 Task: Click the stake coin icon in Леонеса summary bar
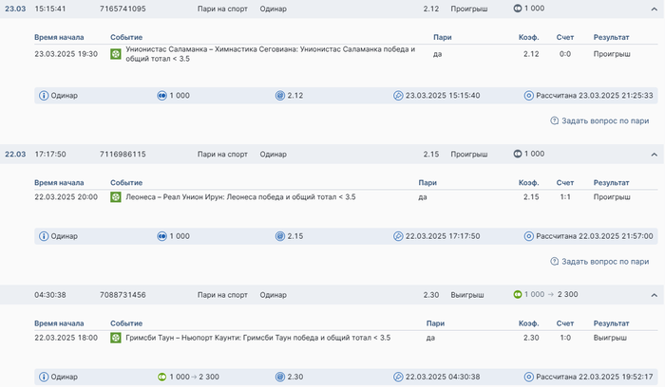point(162,236)
